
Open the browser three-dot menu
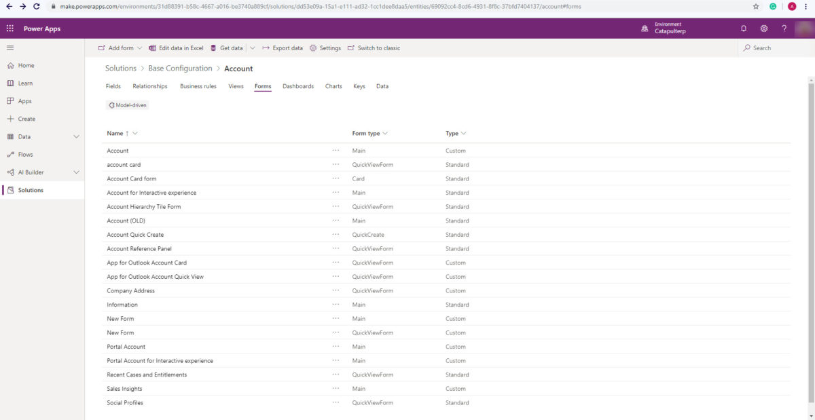coord(808,6)
